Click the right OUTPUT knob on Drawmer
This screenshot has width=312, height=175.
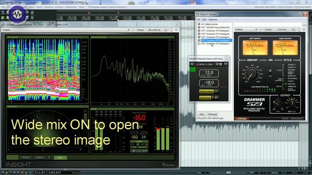[x=292, y=103]
